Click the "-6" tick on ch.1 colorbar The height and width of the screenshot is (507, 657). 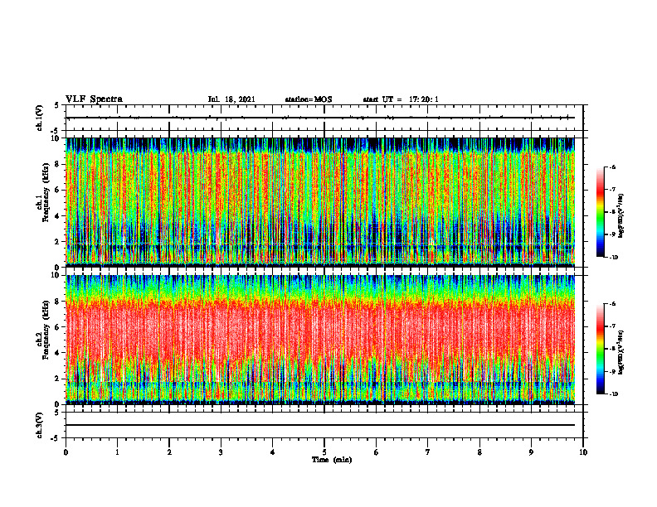pyautogui.click(x=612, y=167)
